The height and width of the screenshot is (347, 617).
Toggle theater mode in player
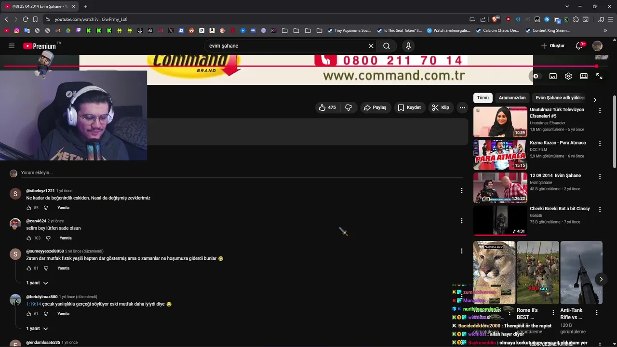coord(584,76)
